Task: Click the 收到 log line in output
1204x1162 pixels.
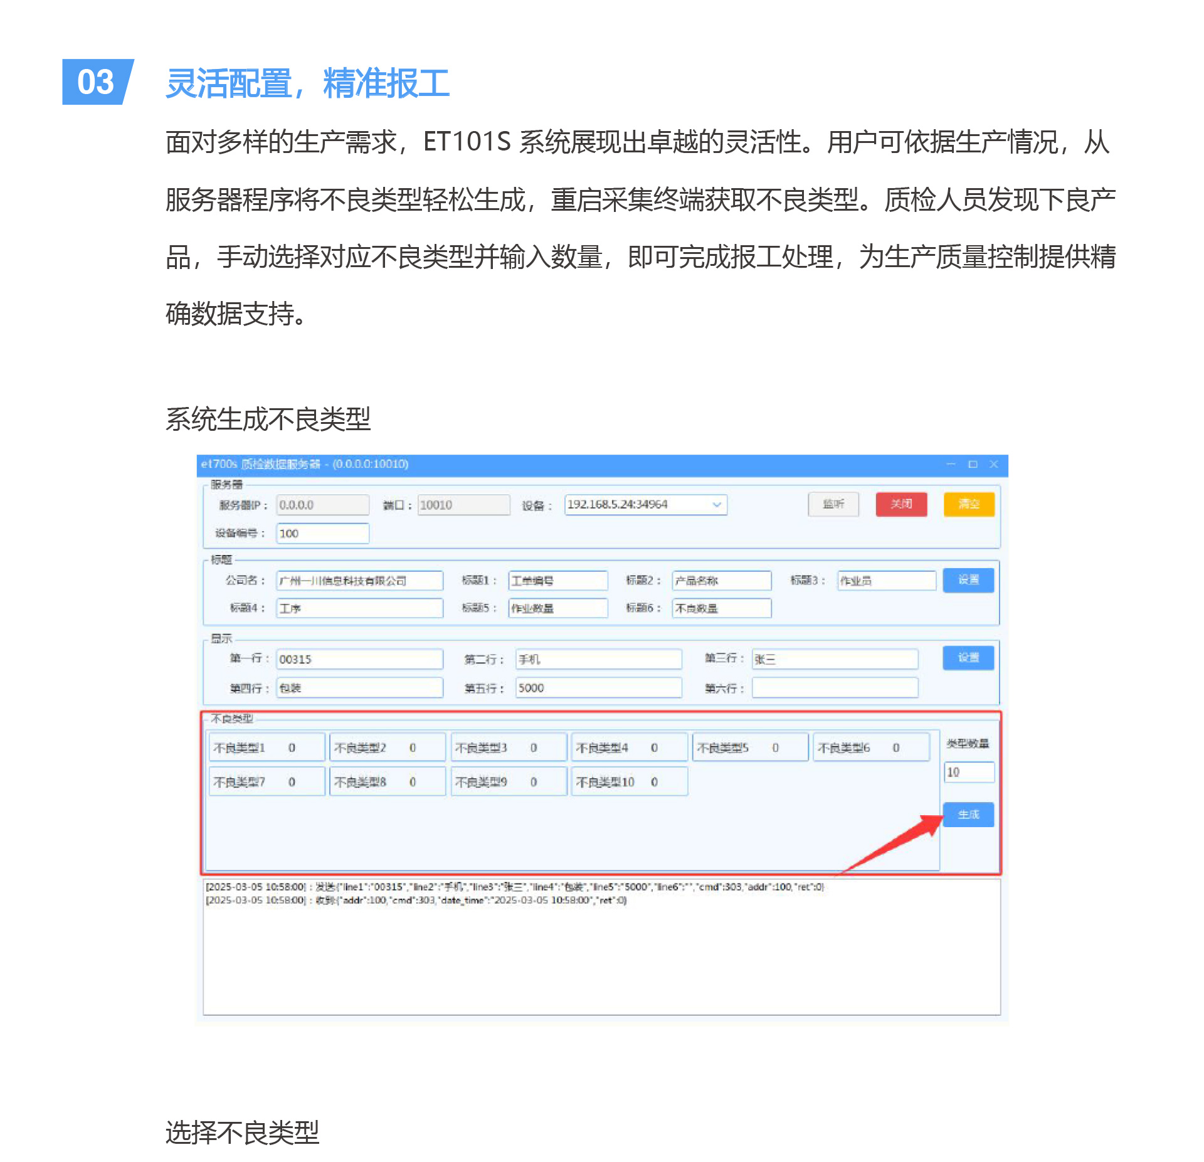Action: click(416, 901)
